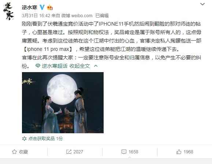The width and height of the screenshot is (212, 164).
Task: Click the 微博 weibo.com source link
Action: [77, 16]
